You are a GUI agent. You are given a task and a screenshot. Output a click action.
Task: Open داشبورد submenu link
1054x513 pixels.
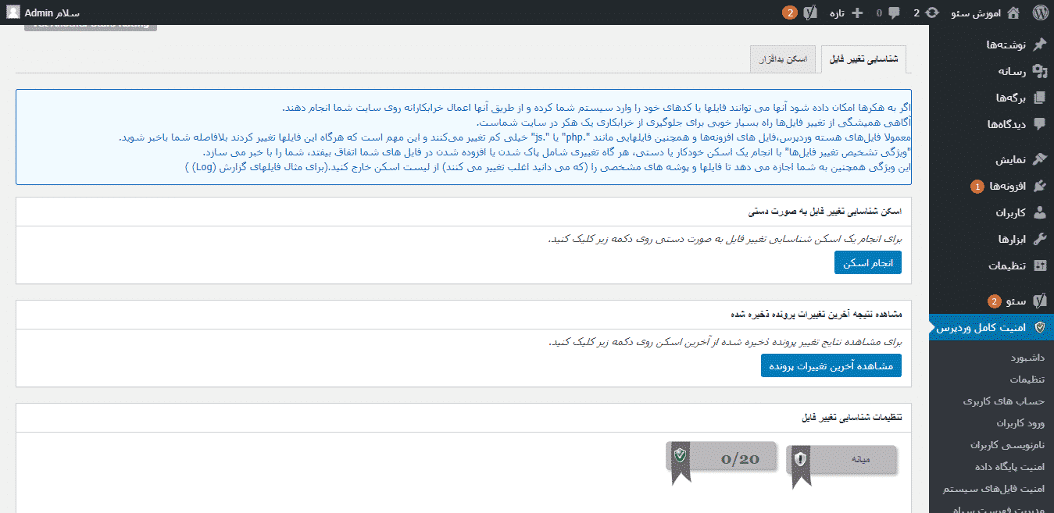1027,358
